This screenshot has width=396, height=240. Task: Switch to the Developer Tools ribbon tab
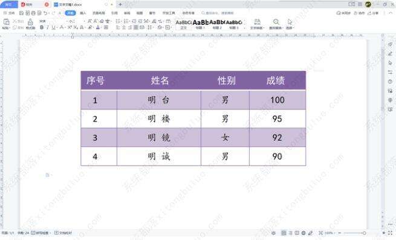pyautogui.click(x=169, y=13)
